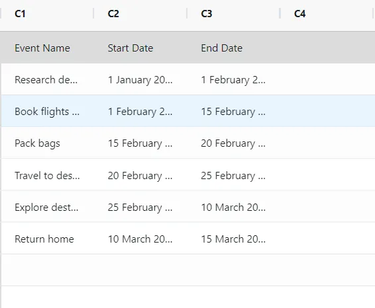Click the 1 January 20... start date

140,79
